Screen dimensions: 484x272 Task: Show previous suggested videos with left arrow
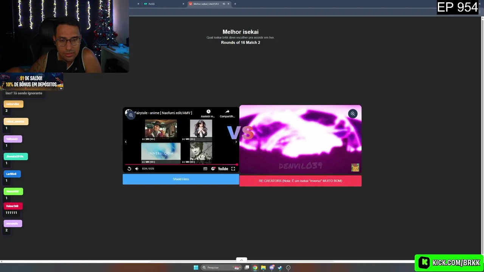pos(126,142)
